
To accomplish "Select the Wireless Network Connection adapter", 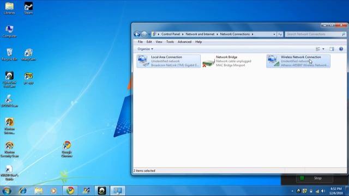I will (x=298, y=61).
